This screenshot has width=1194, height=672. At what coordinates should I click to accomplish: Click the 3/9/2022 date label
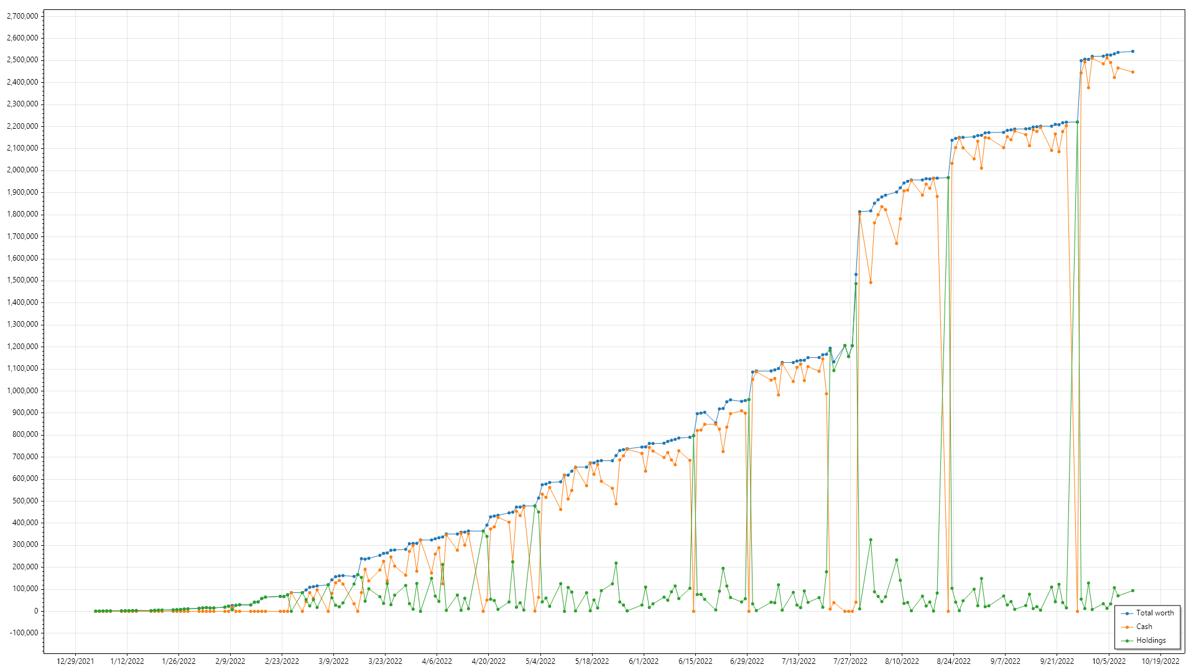click(333, 661)
